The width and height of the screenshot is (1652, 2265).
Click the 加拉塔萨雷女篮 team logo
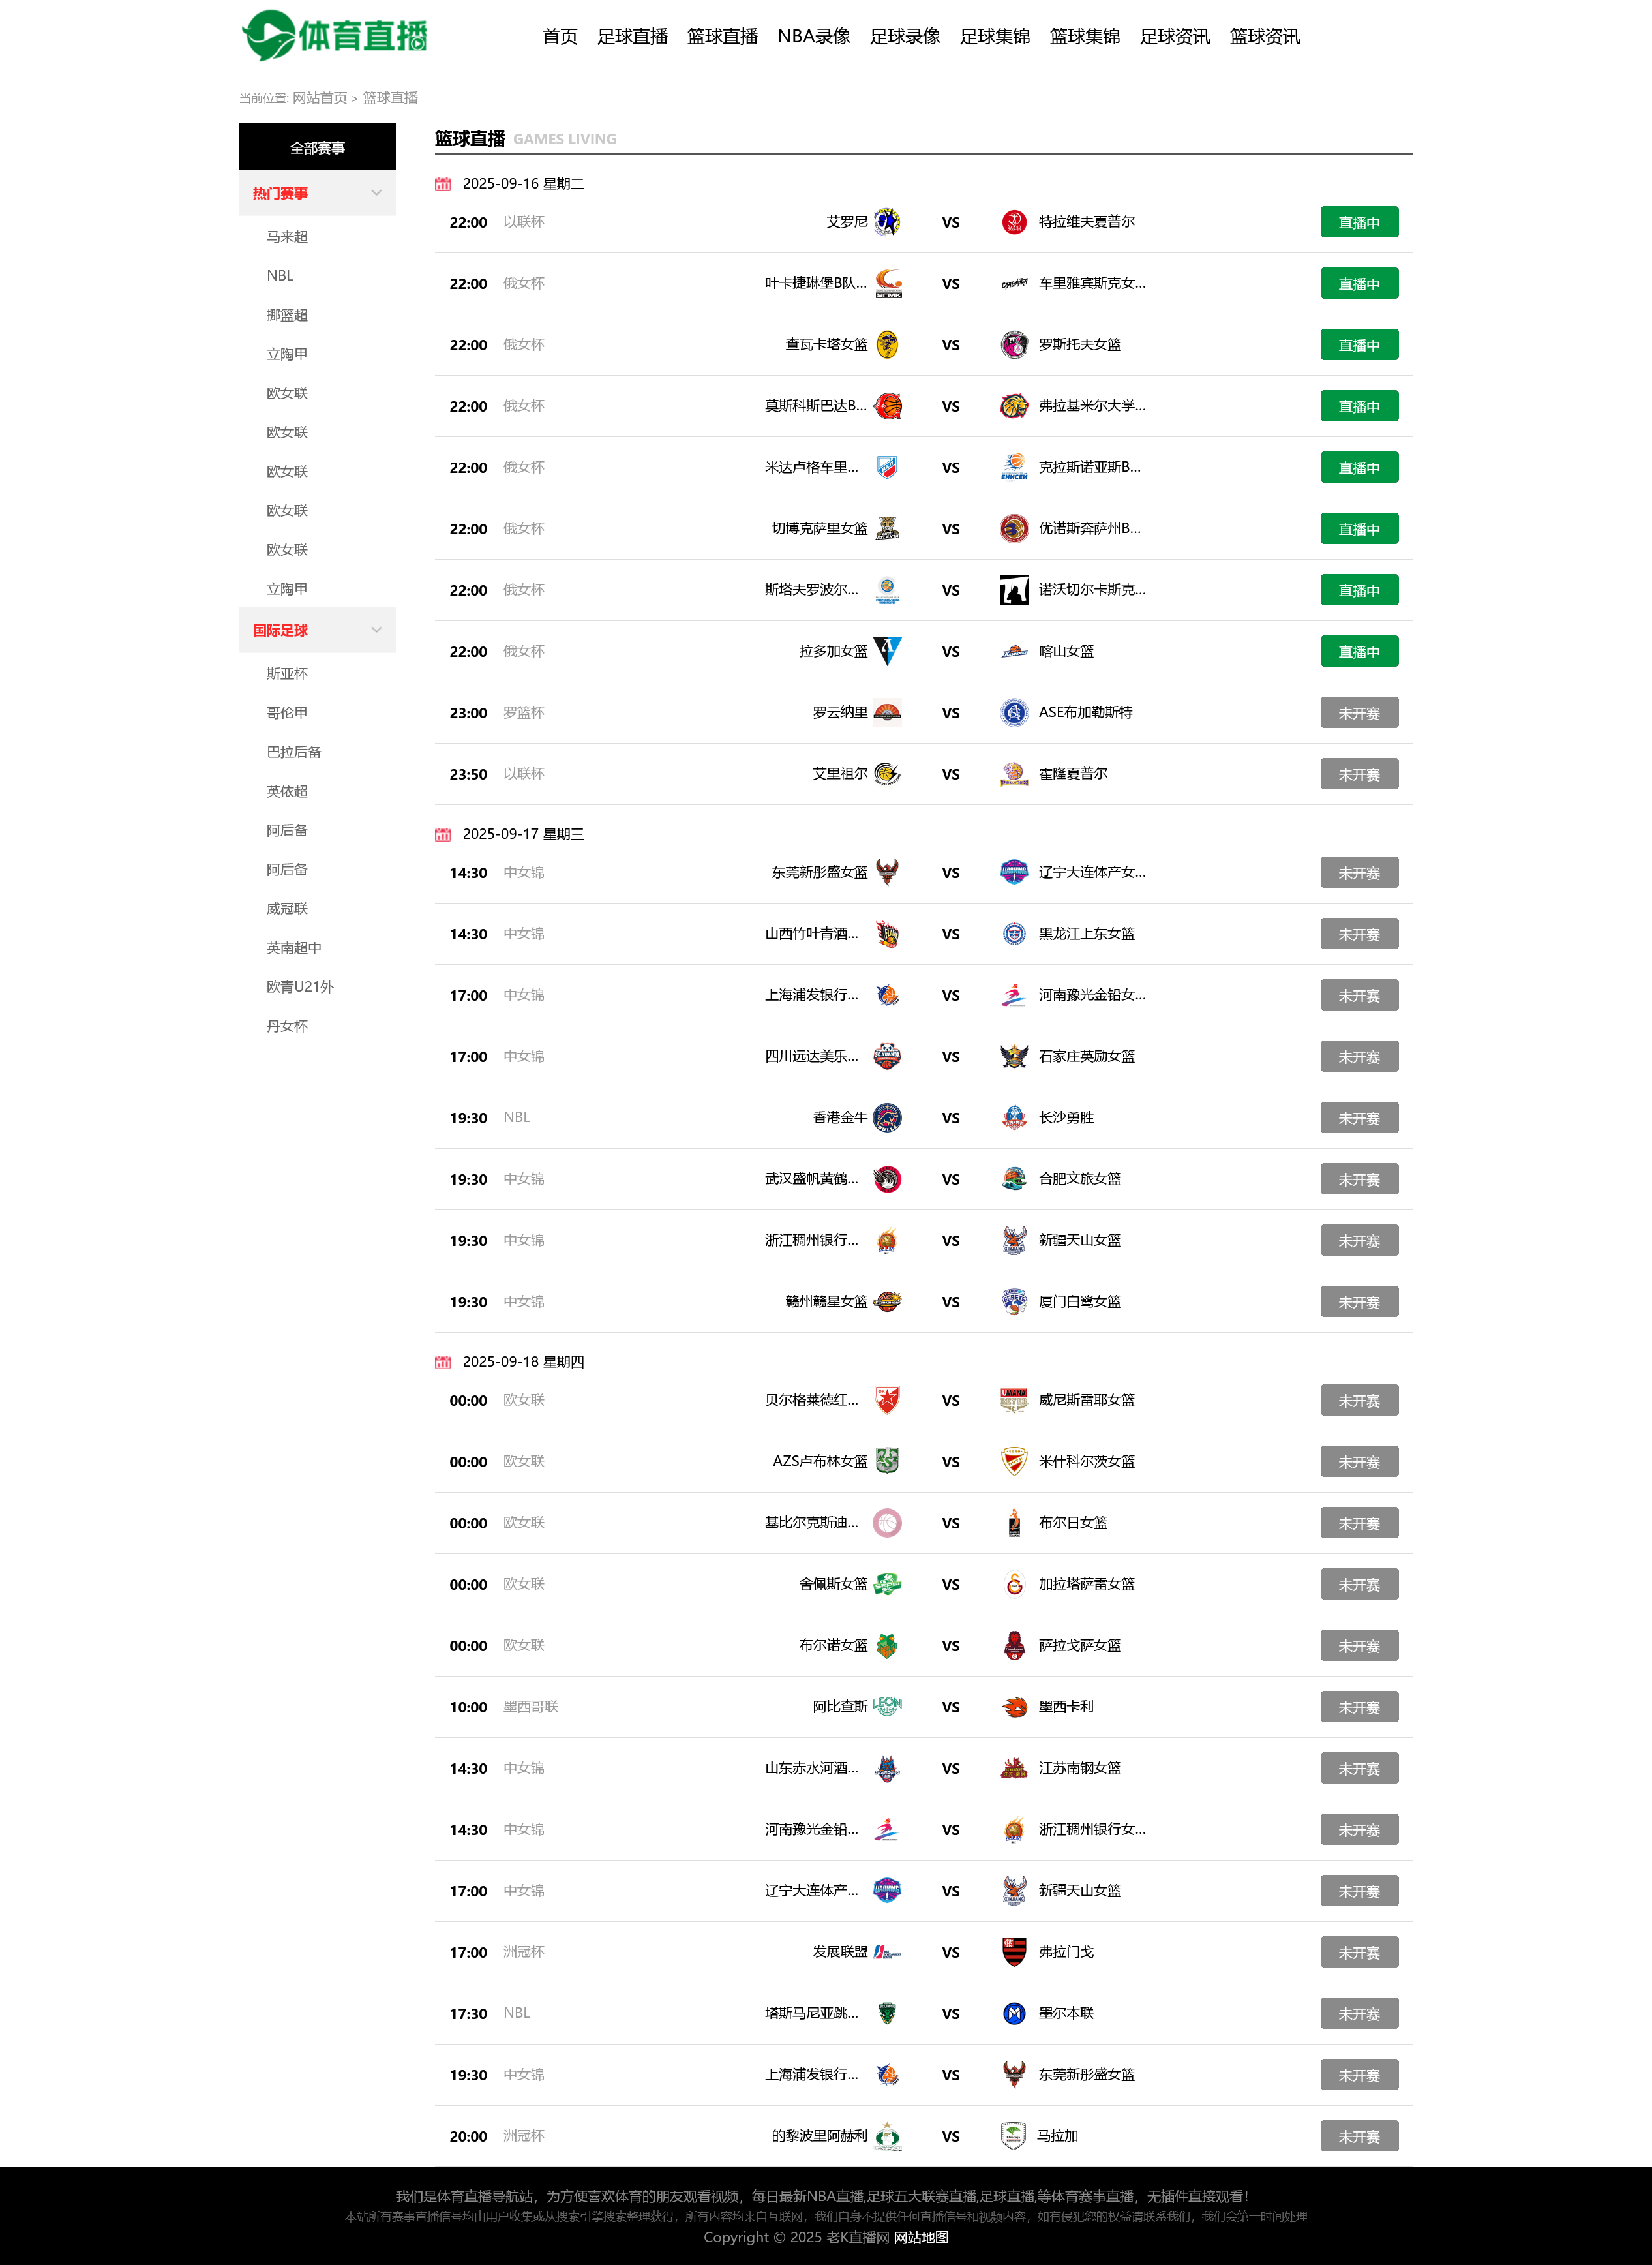pos(1014,1584)
